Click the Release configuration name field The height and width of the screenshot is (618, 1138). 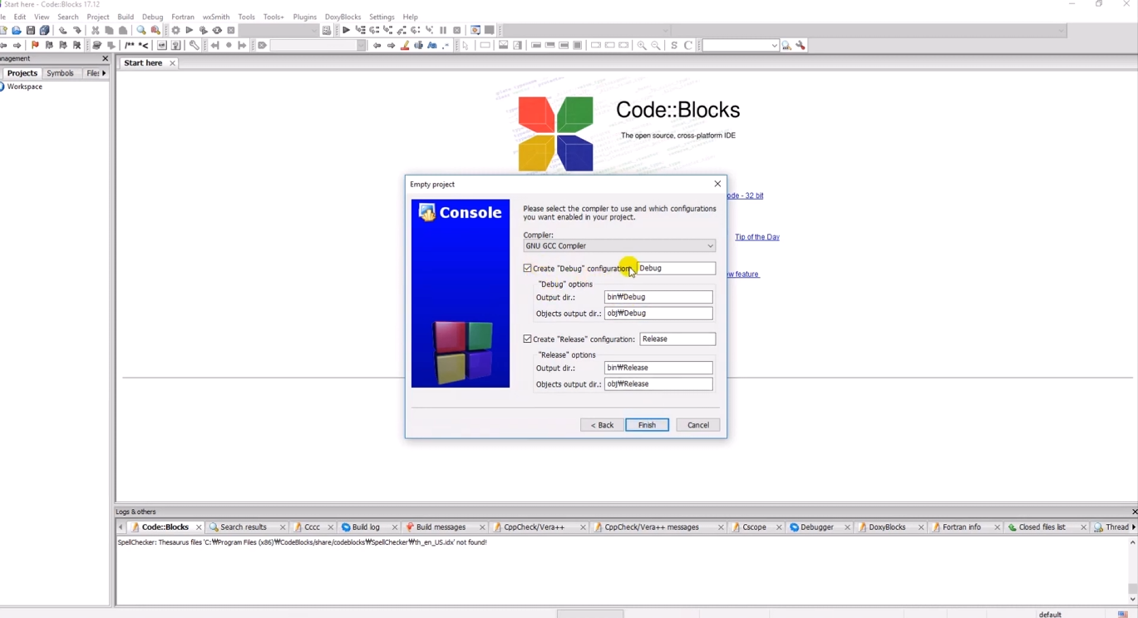coord(677,339)
